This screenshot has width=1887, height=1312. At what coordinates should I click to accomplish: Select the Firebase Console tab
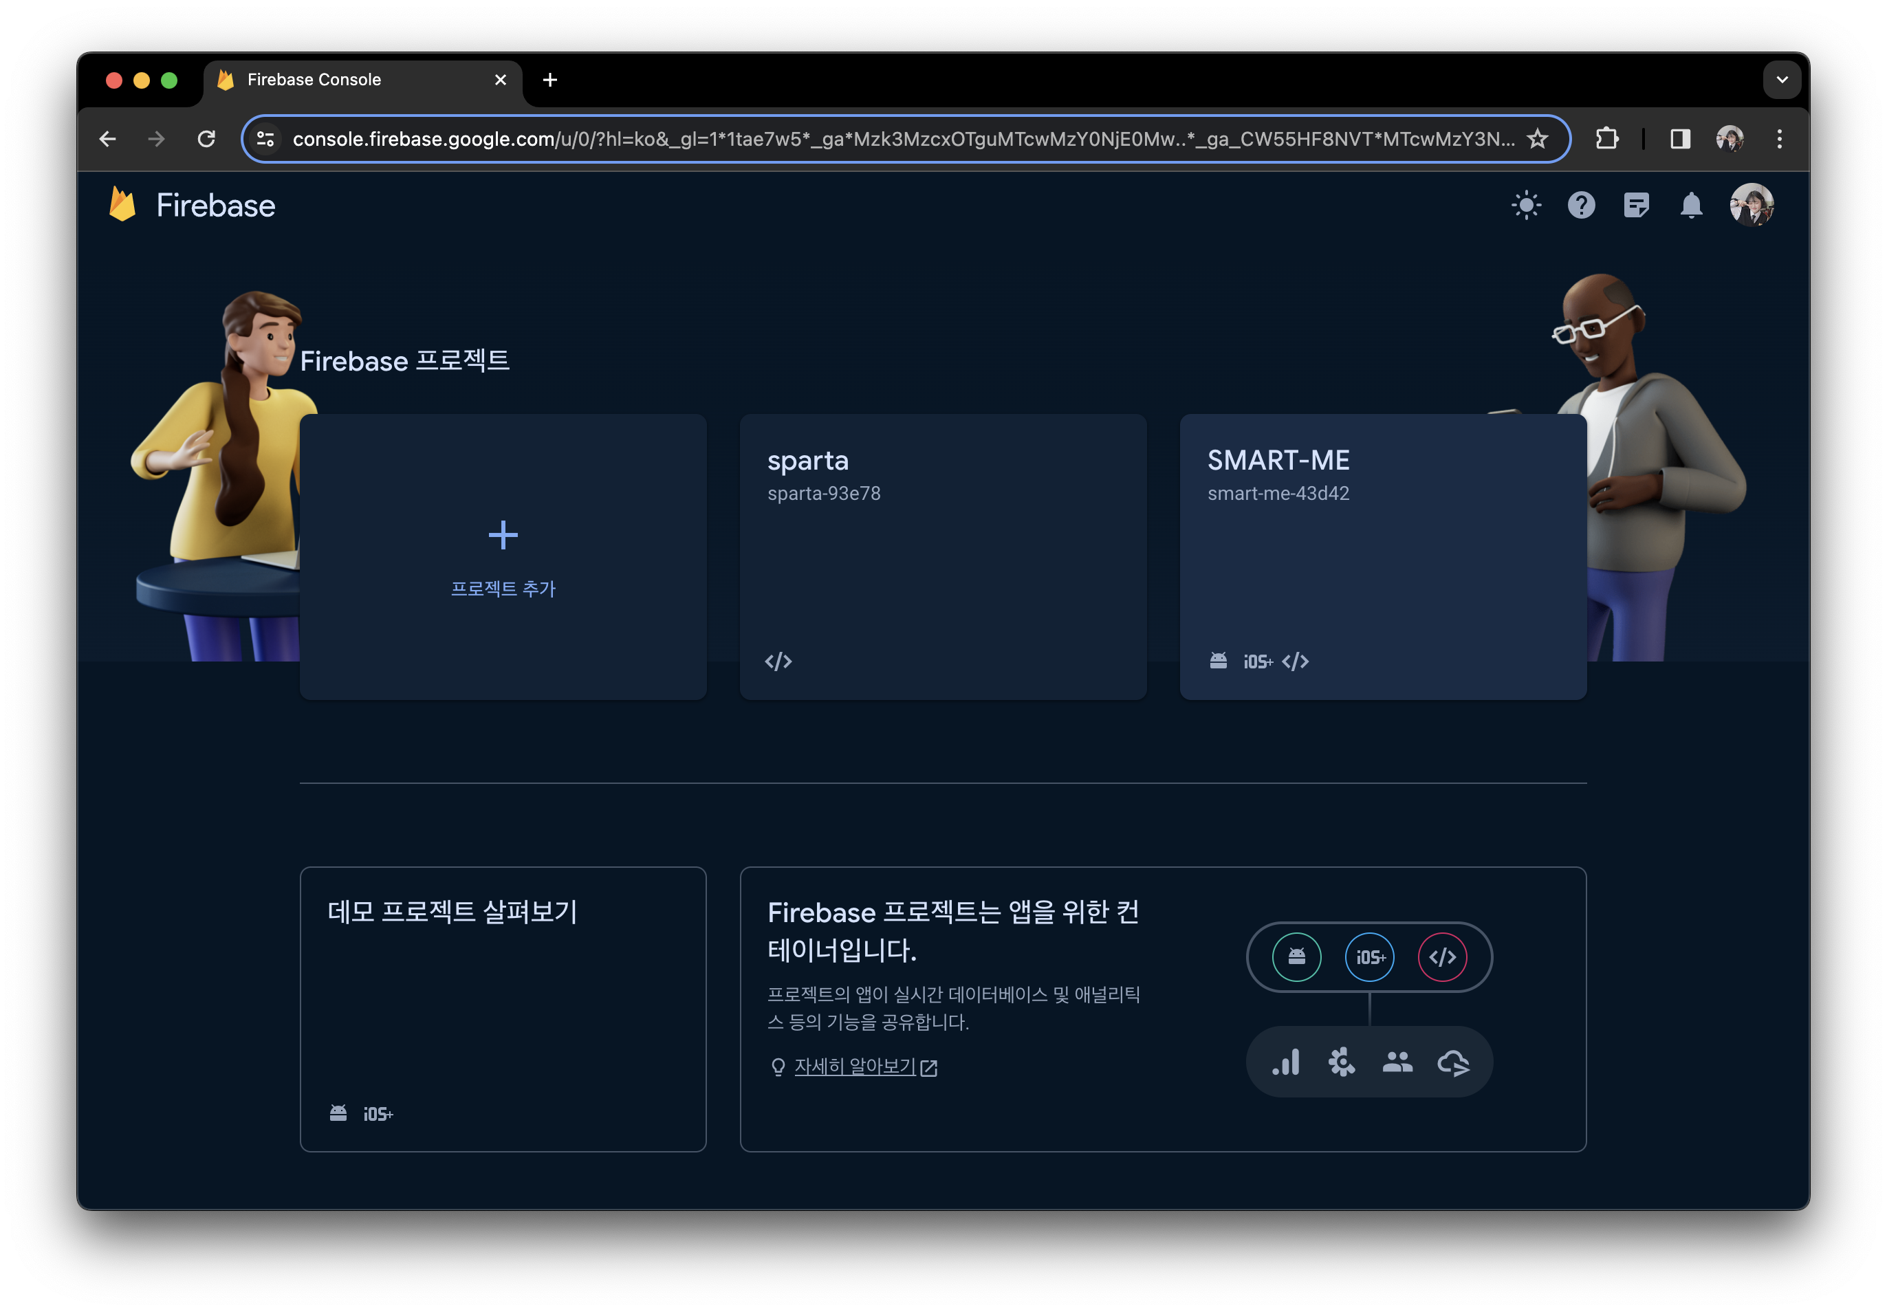(362, 80)
